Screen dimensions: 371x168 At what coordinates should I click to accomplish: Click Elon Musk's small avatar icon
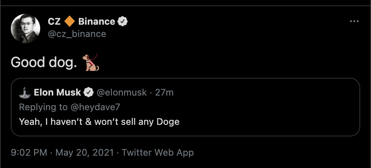pos(25,92)
